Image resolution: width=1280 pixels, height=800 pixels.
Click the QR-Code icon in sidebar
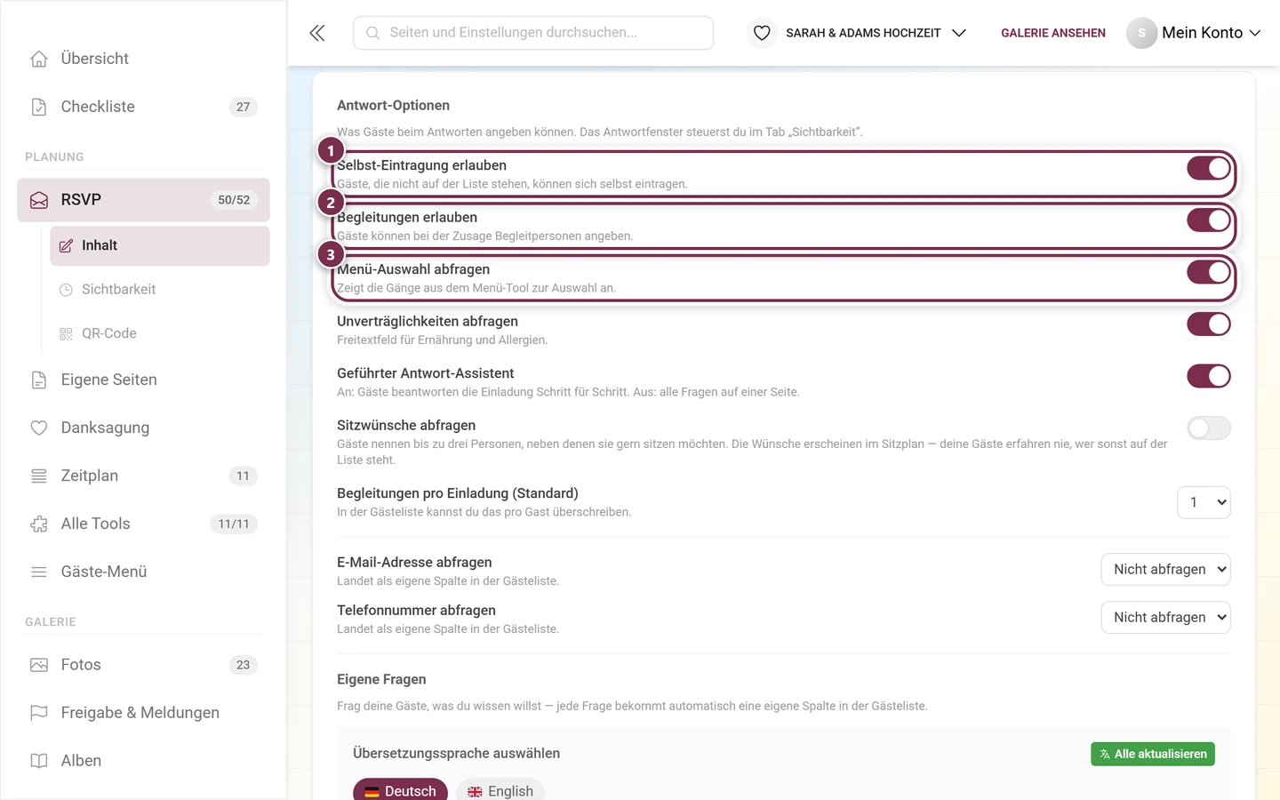[x=66, y=333]
